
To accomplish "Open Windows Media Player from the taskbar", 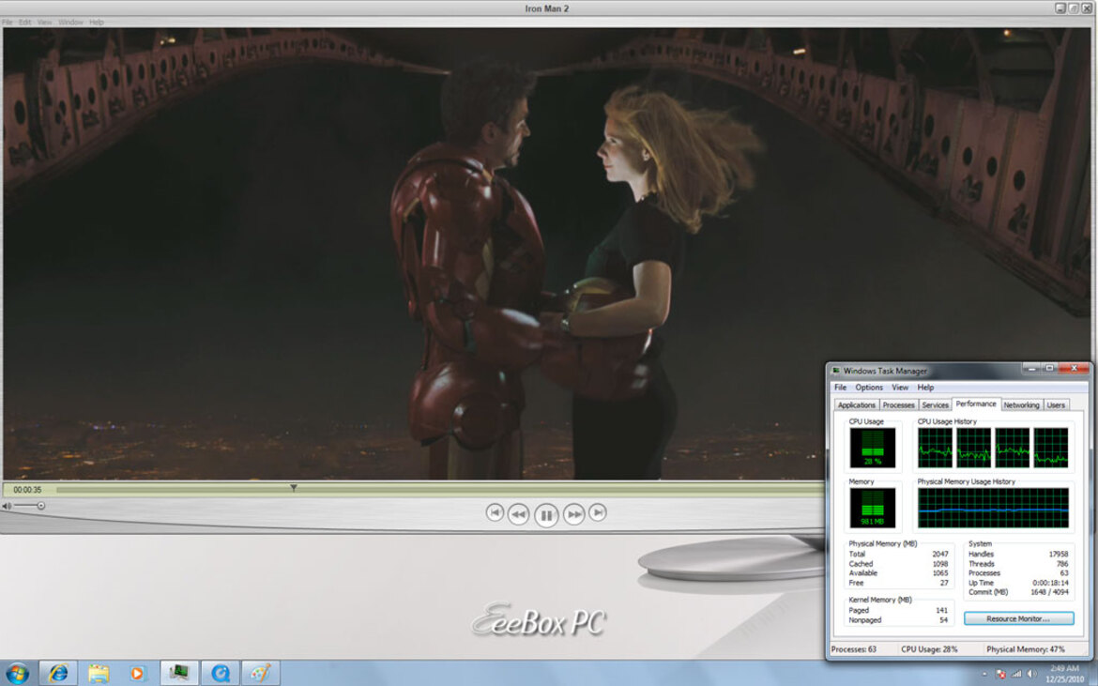I will click(137, 674).
